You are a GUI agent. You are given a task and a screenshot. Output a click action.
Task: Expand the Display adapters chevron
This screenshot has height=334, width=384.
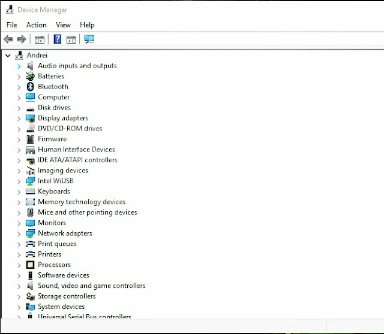click(x=19, y=119)
